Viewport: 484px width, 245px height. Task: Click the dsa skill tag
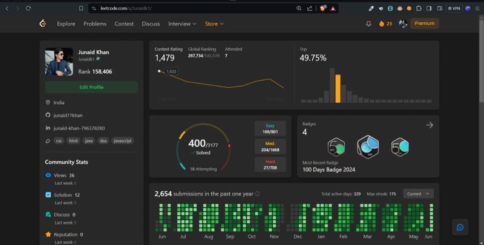[103, 141]
